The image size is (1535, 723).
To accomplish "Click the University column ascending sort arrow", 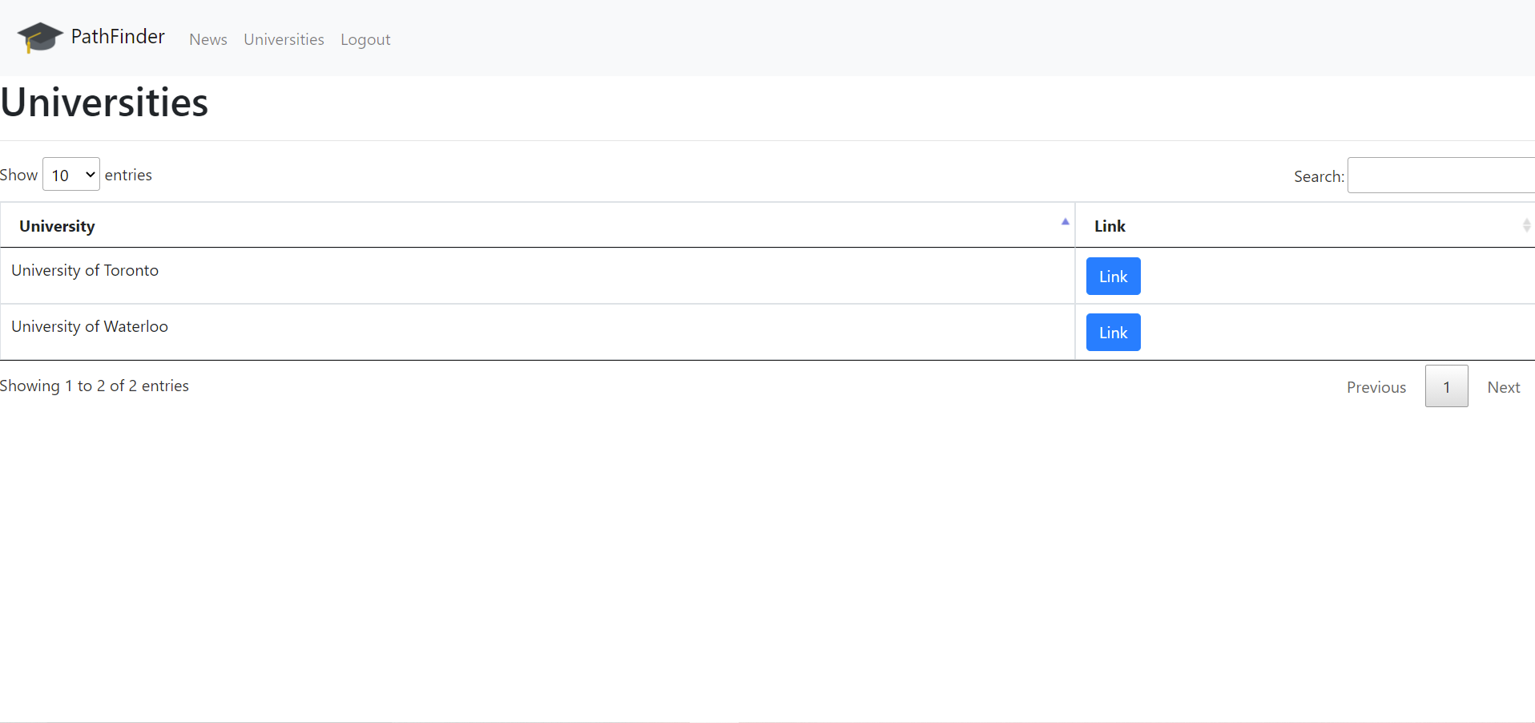I will pos(1065,222).
